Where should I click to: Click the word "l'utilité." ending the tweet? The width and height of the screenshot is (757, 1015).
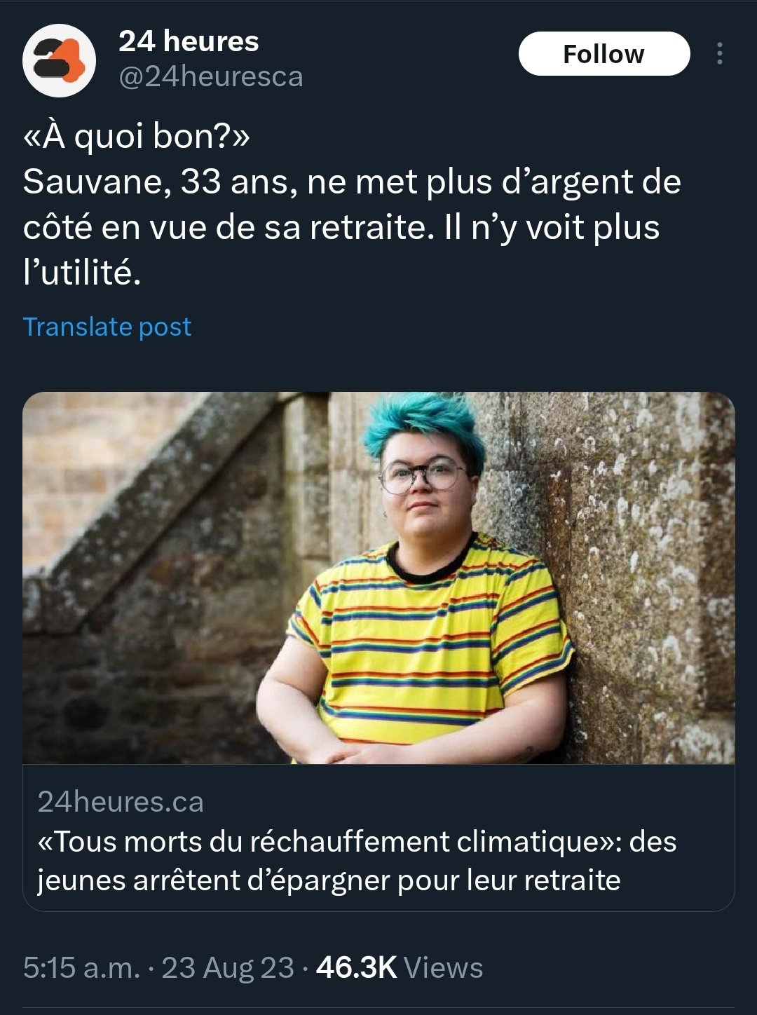click(82, 272)
